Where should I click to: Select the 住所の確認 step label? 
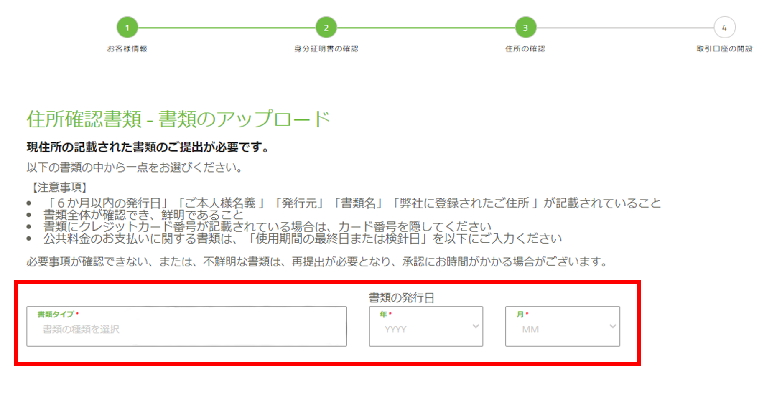pos(525,49)
